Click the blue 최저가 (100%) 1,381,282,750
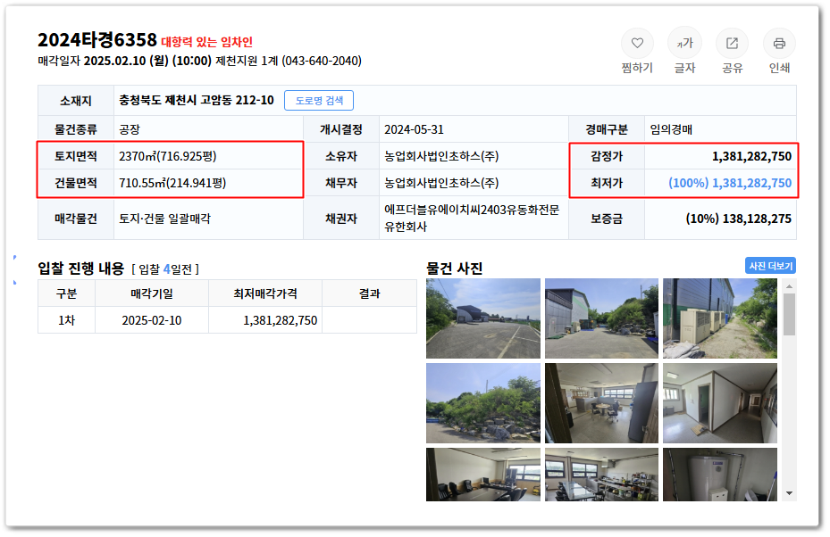This screenshot has width=830, height=537. [x=730, y=184]
